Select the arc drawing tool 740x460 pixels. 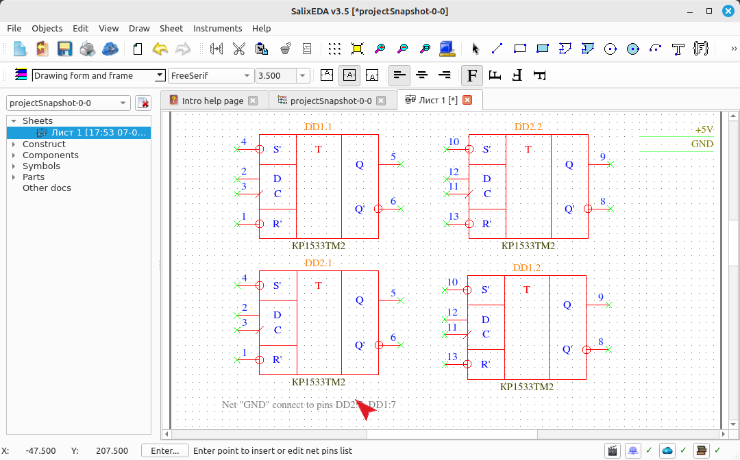pos(656,49)
